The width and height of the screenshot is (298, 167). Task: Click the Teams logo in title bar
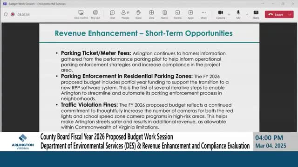(x=5, y=4)
